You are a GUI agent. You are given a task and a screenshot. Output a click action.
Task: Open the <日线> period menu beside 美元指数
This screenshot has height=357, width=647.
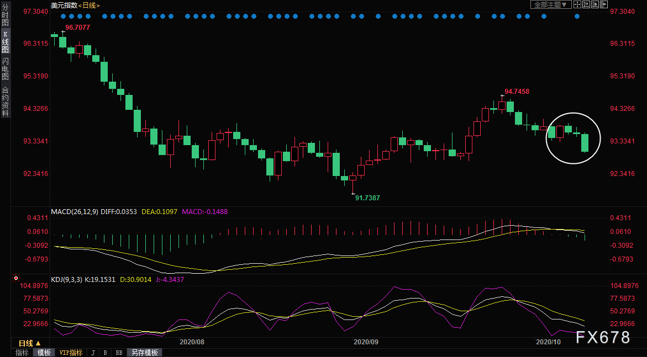pos(89,5)
